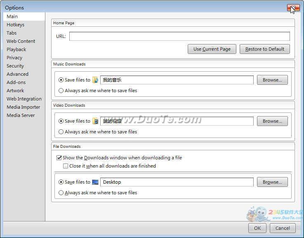Click the Desktop save path field

(x=177, y=182)
